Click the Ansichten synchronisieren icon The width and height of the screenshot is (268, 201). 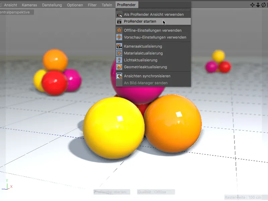(119, 76)
